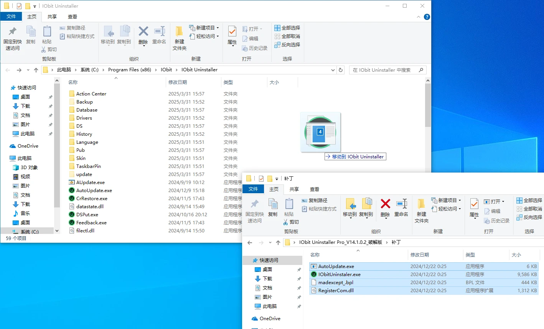
Task: Click file list vertical scrollbar in IObit Uninstaller window
Action: click(x=428, y=105)
